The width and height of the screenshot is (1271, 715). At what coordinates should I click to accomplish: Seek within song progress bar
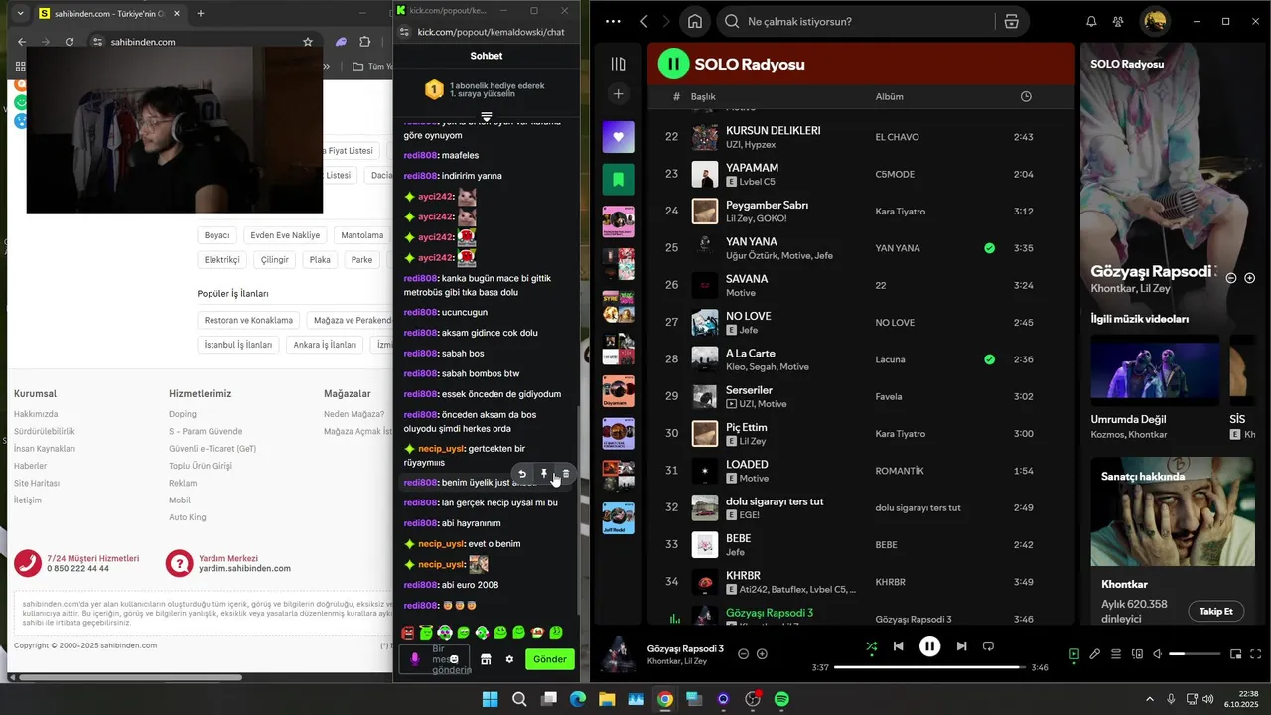[x=929, y=667]
